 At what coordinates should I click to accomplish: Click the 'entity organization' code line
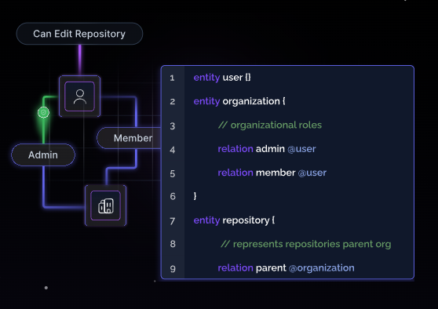point(239,101)
